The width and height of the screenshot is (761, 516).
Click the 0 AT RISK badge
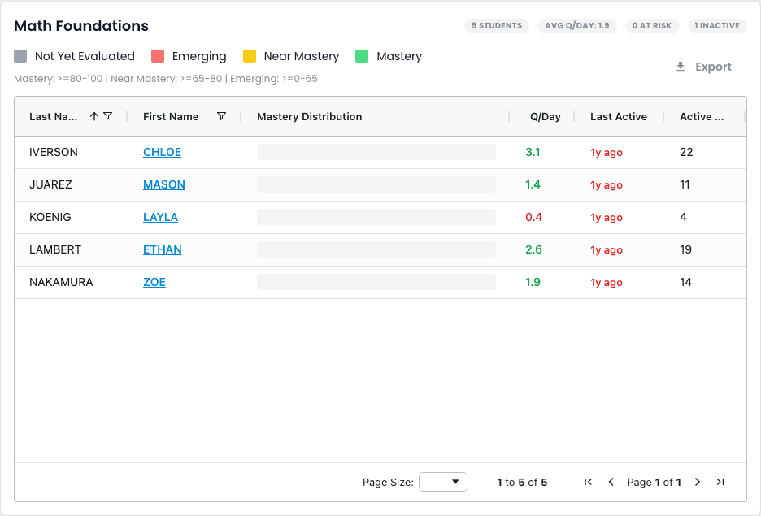tap(652, 26)
